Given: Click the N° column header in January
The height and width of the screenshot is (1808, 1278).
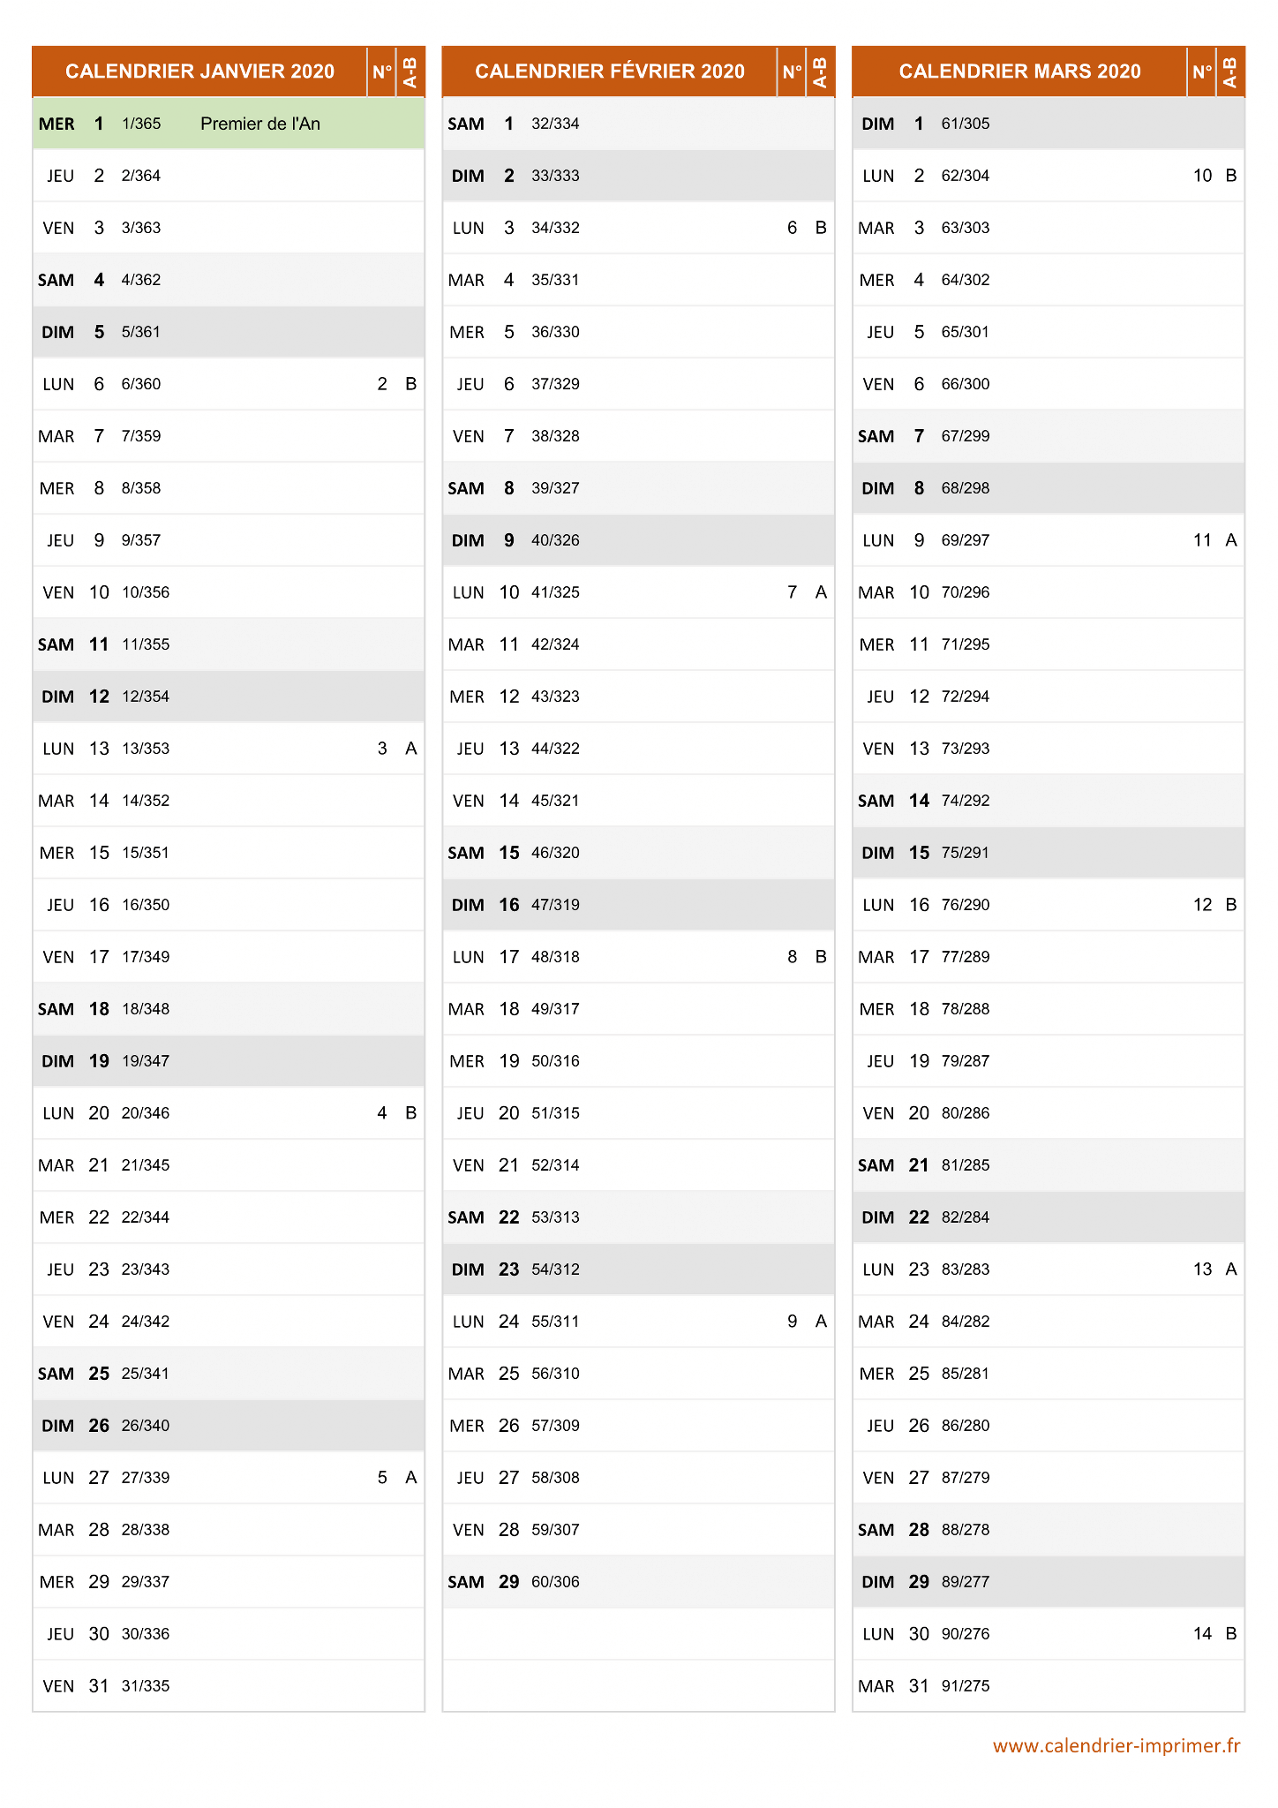Looking at the screenshot, I should pos(381,72).
